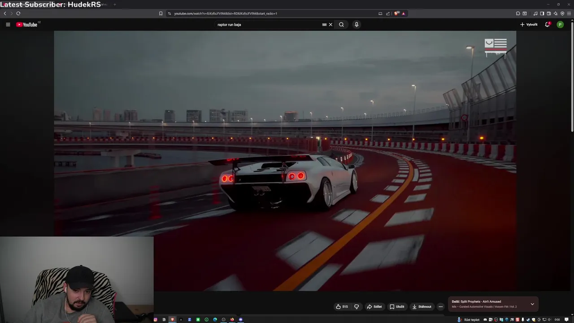Open Brave VPN shield icon
The image size is (574, 323).
click(x=562, y=13)
